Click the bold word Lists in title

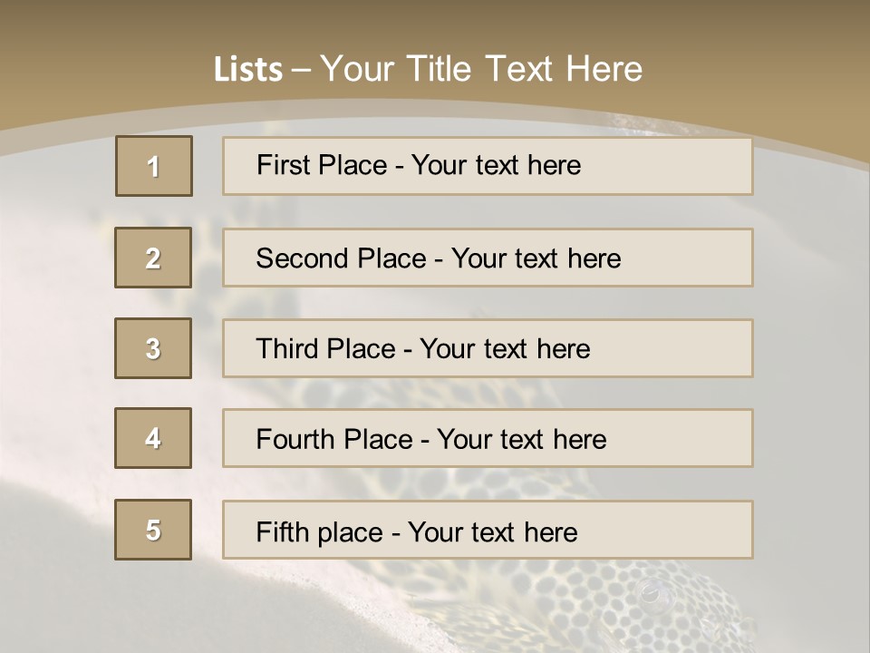[x=248, y=70]
